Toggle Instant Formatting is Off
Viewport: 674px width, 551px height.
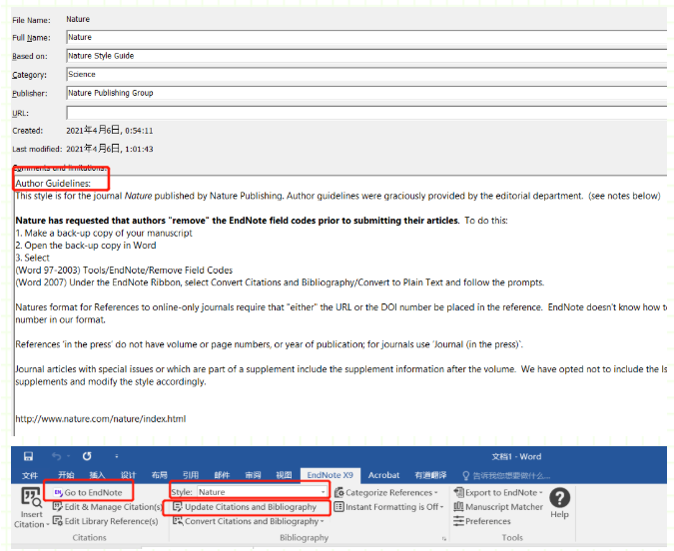[388, 507]
